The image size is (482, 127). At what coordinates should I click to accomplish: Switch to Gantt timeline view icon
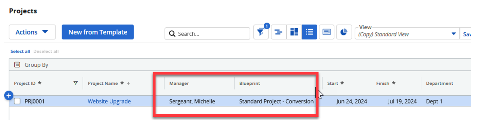pos(278,32)
